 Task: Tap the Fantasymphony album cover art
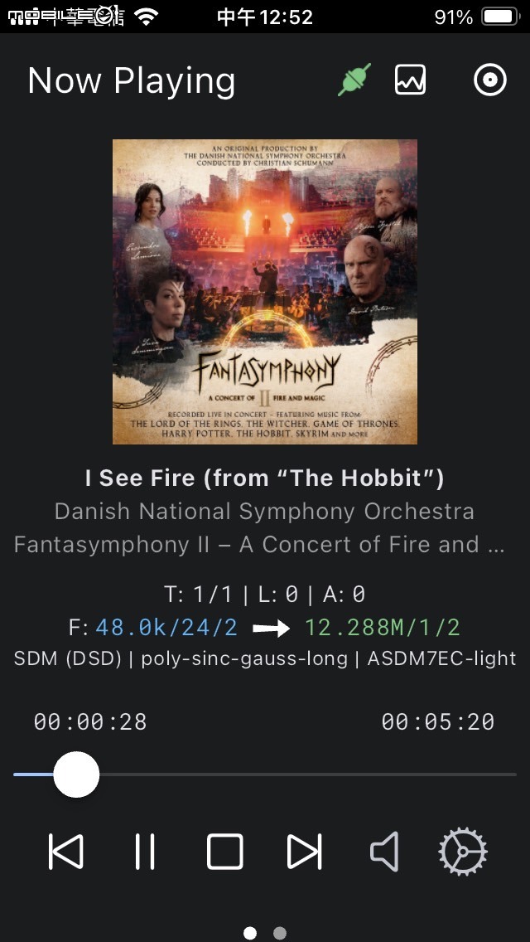click(265, 292)
